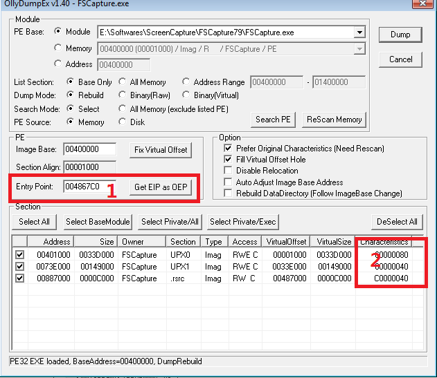
Task: Set Search Mode to All Memory (exclude listed PE)
Action: [x=122, y=108]
